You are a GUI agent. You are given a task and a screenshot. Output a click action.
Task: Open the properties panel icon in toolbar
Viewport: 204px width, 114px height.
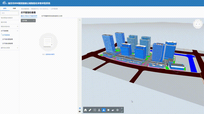[108, 110]
